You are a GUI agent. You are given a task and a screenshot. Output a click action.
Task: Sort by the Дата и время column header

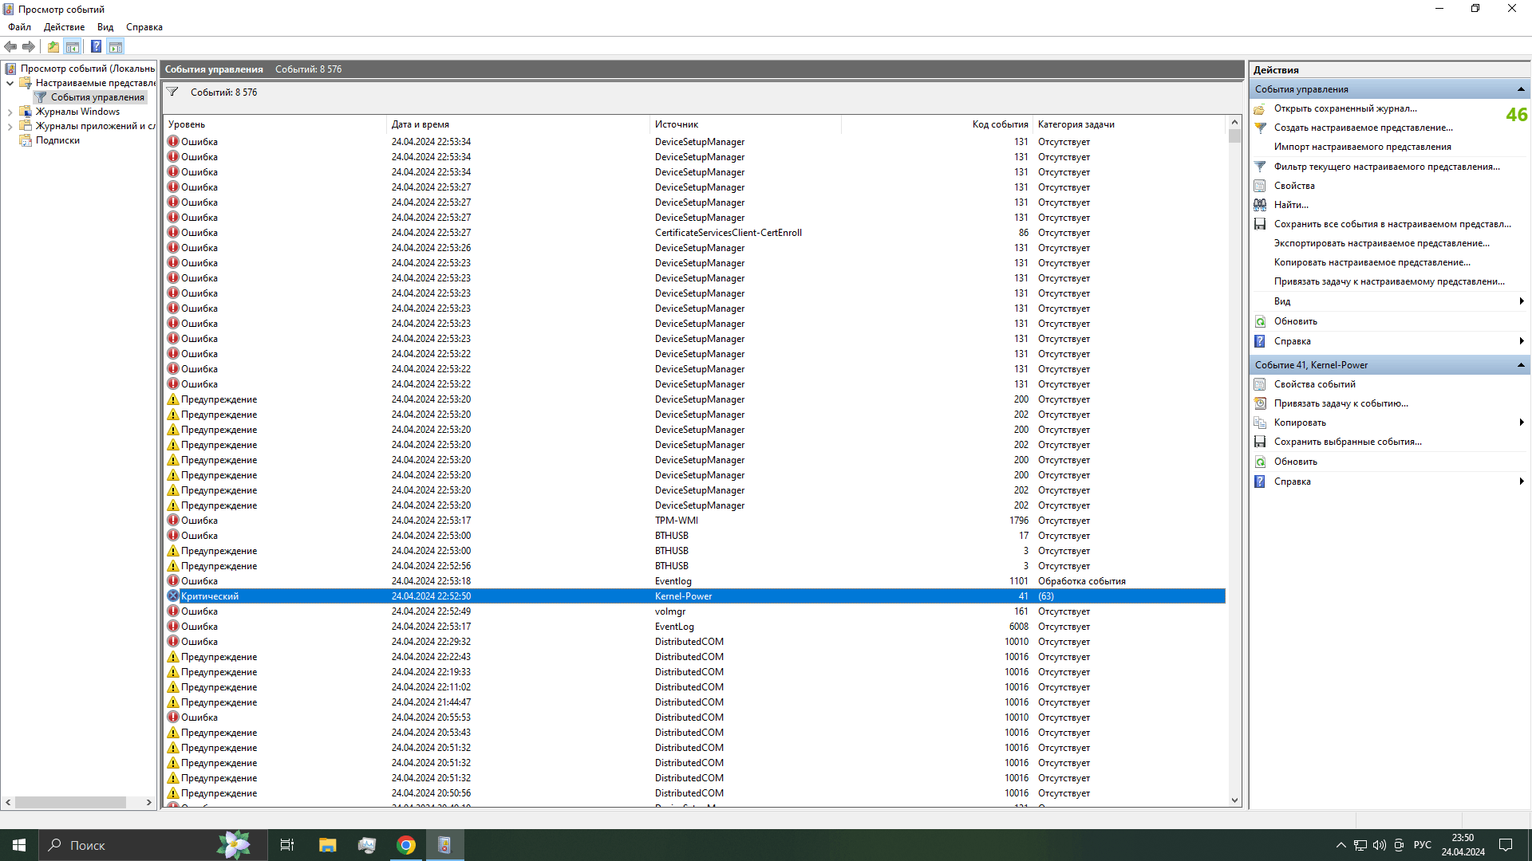coord(519,124)
